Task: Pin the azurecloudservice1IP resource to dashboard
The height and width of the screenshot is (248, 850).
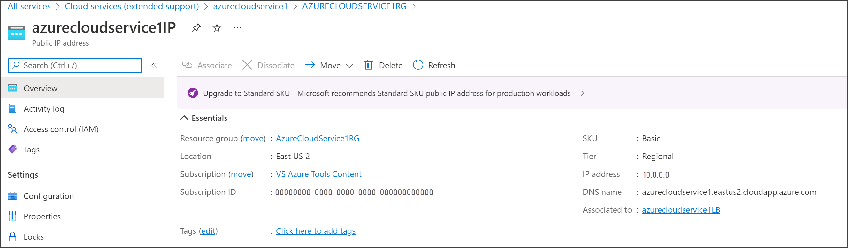Action: pyautogui.click(x=196, y=28)
